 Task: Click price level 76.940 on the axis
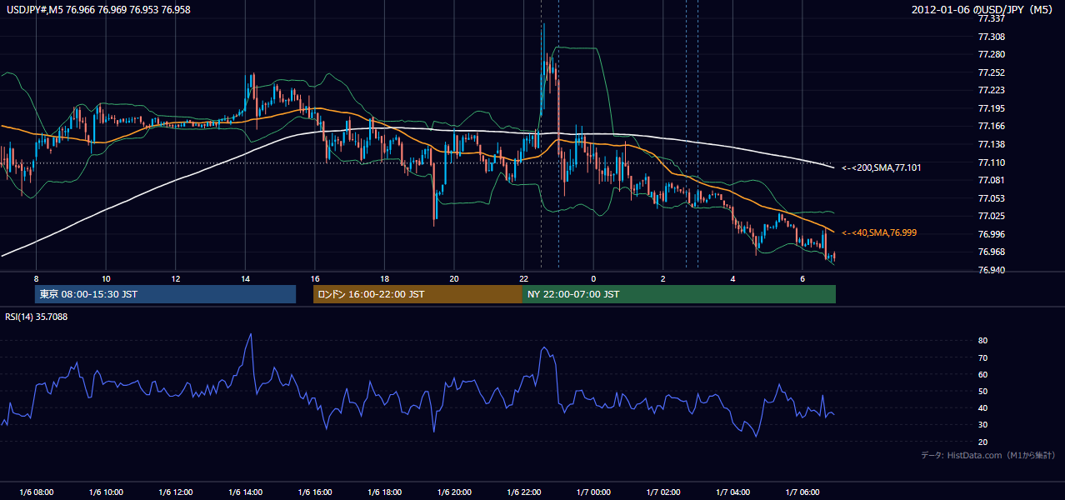coord(991,270)
